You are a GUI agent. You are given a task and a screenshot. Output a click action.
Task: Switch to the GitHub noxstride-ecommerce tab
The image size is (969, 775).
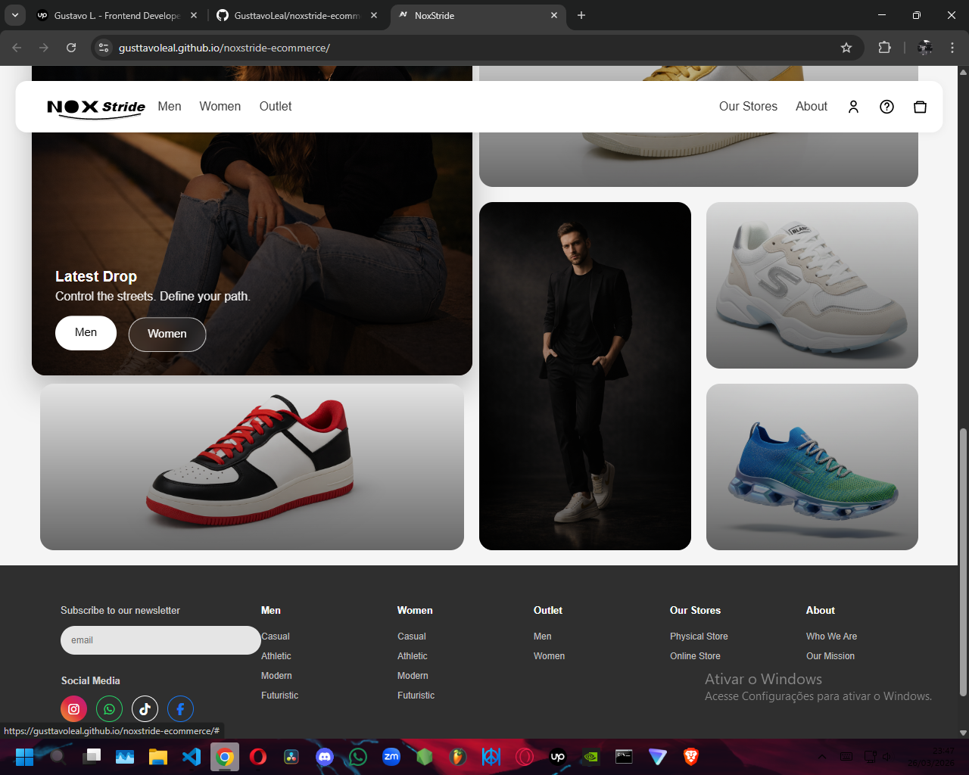coord(295,15)
